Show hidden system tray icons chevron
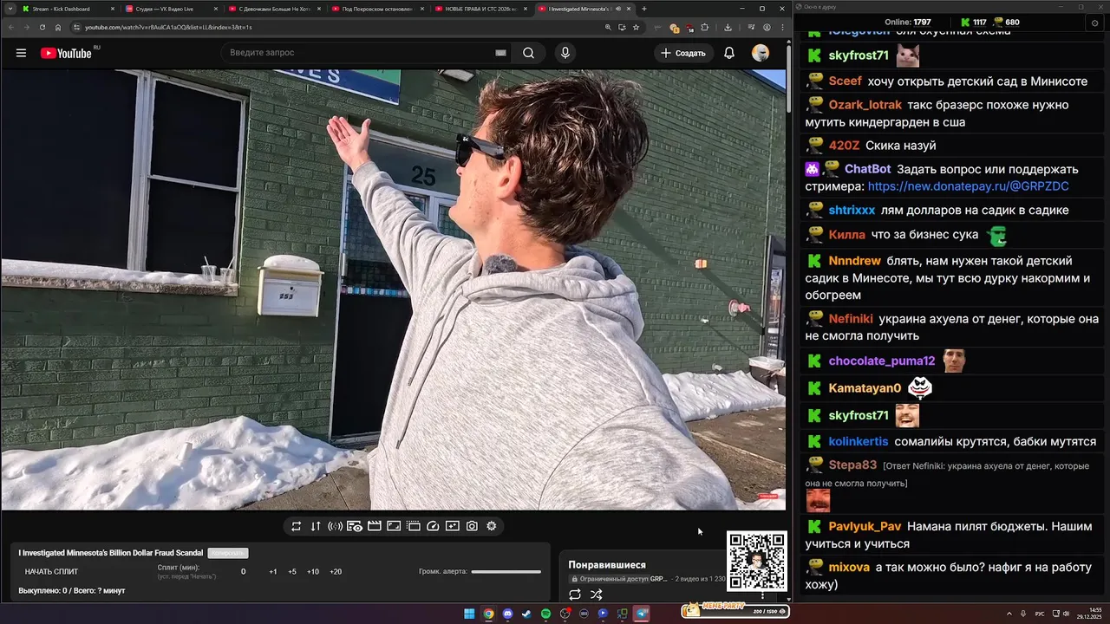Screen dimensions: 1110x624 click(x=1009, y=614)
